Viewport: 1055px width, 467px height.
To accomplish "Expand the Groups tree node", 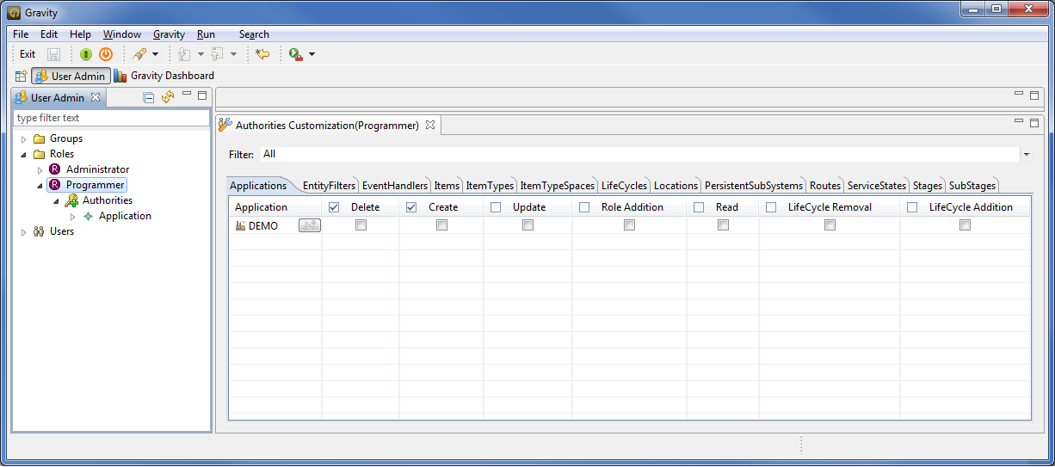I will [23, 139].
